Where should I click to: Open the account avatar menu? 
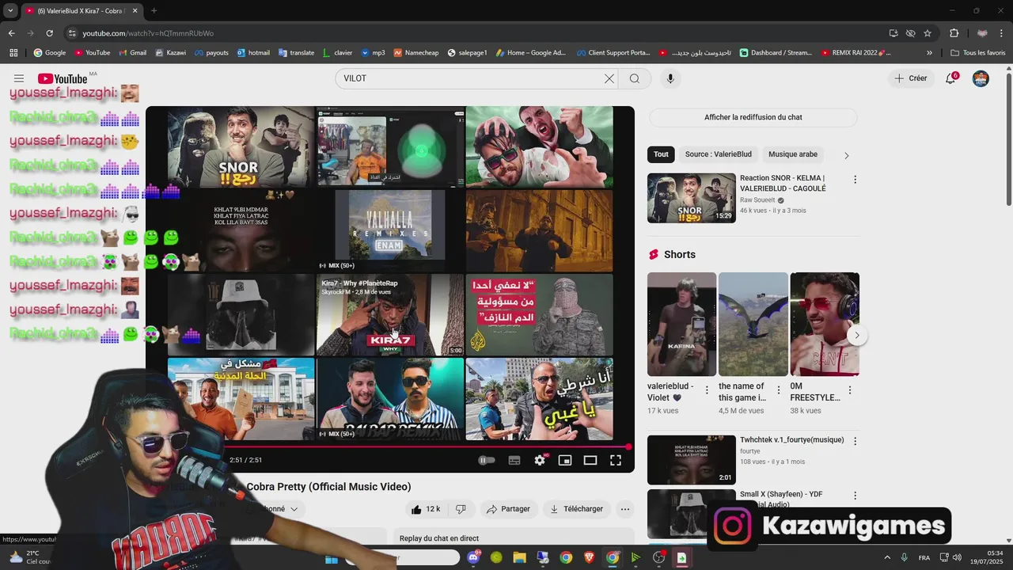pyautogui.click(x=981, y=78)
